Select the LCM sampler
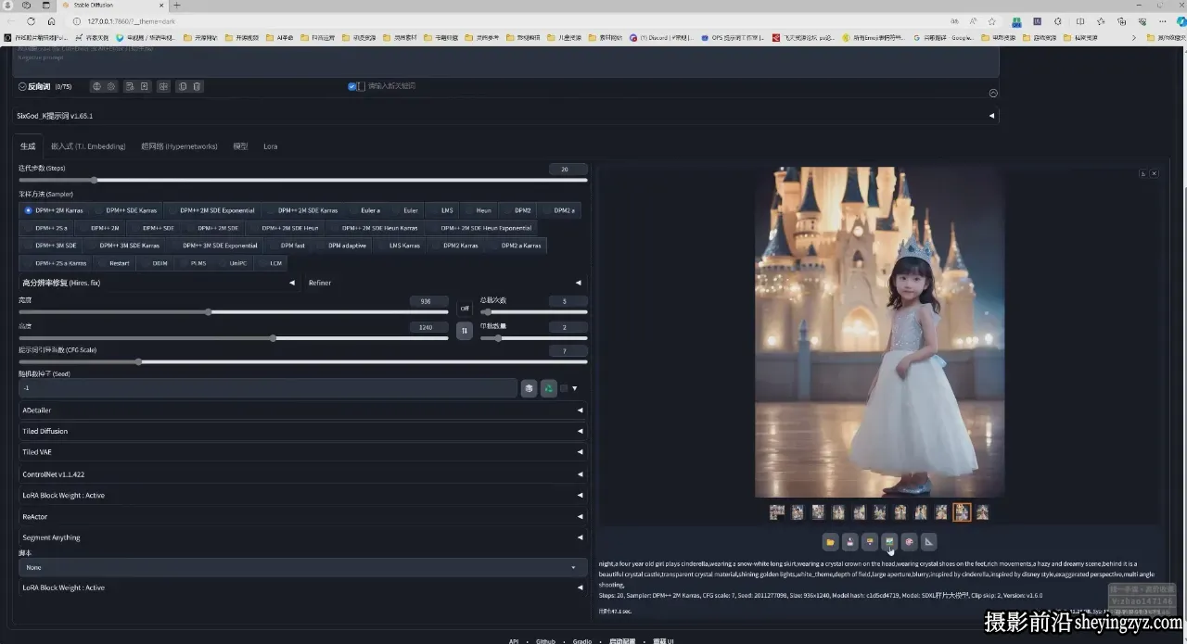Screen dimensions: 1187x644 [x=271, y=263]
